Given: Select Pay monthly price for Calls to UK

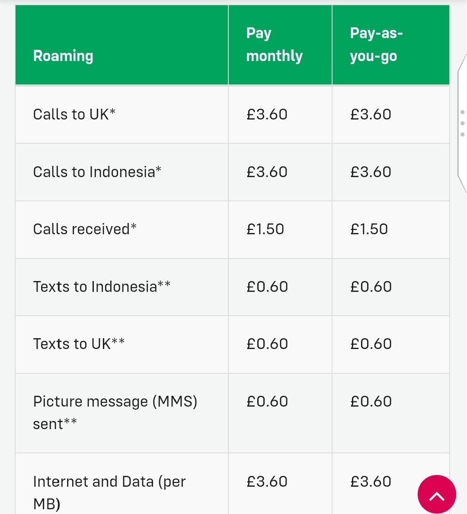Looking at the screenshot, I should point(267,114).
